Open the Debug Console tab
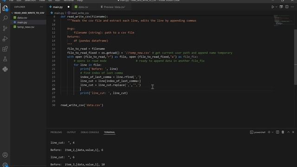The width and height of the screenshot is (297, 167). (90, 132)
